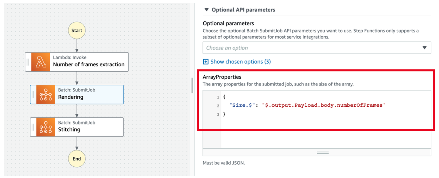Select the Number of frames extraction state

pos(88,62)
